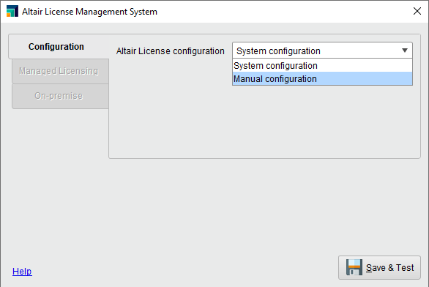Choose System configuration option in the list
Viewport: 429px width, 287px height.
click(322, 66)
